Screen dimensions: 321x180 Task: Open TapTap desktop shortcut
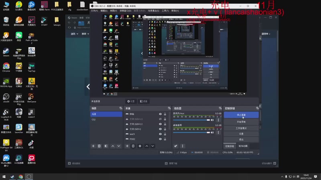pos(32,67)
